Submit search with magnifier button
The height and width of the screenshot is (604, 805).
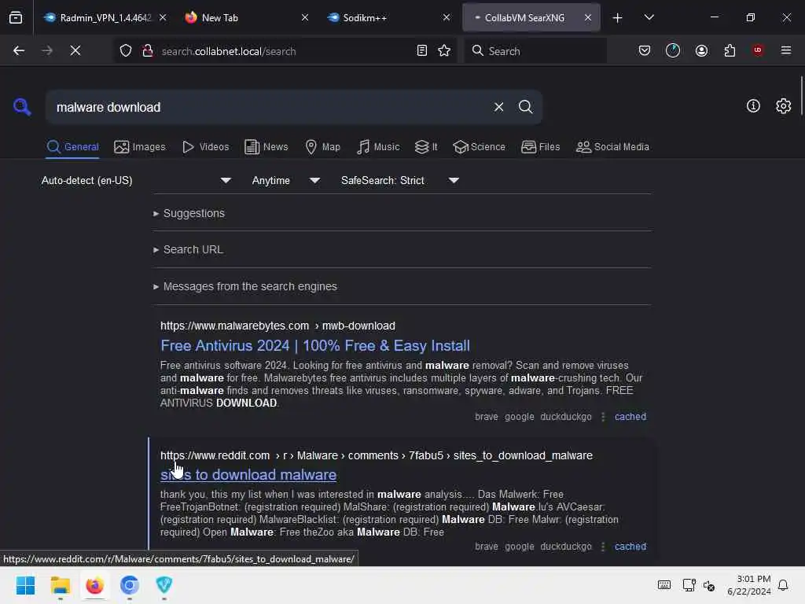tap(526, 107)
